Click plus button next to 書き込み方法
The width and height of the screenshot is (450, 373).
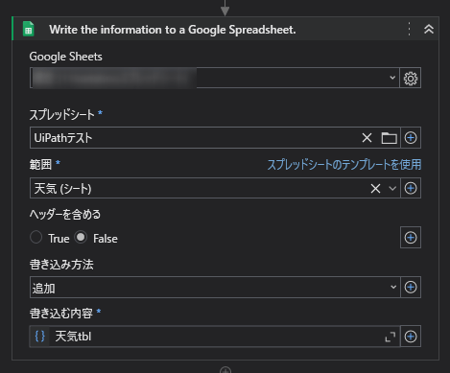point(411,288)
